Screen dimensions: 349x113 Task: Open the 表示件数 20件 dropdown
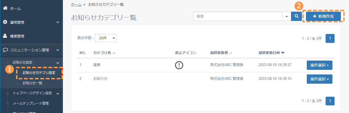pos(106,38)
